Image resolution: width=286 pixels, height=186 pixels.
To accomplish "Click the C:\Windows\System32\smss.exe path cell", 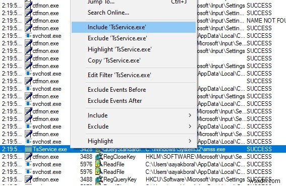I will tap(185, 149).
